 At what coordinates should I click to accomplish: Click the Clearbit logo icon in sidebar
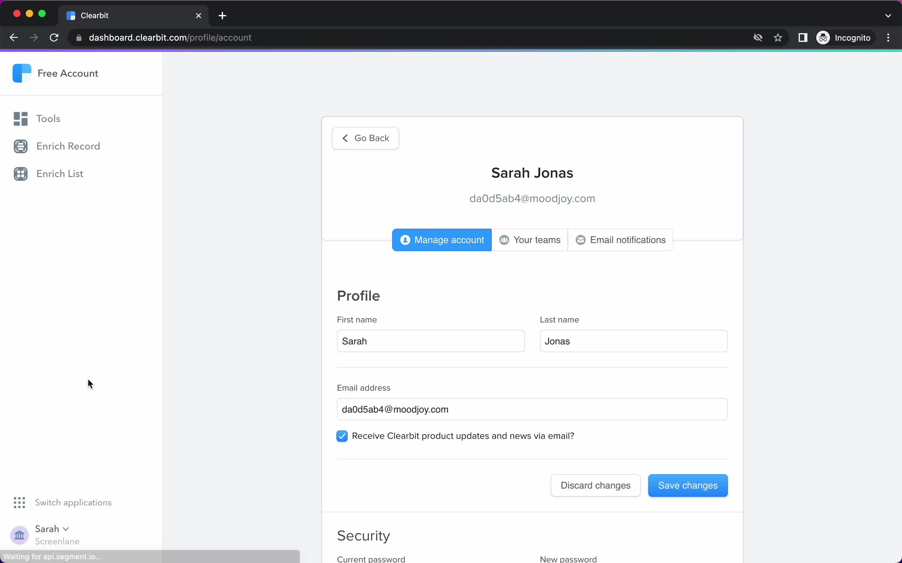point(21,73)
